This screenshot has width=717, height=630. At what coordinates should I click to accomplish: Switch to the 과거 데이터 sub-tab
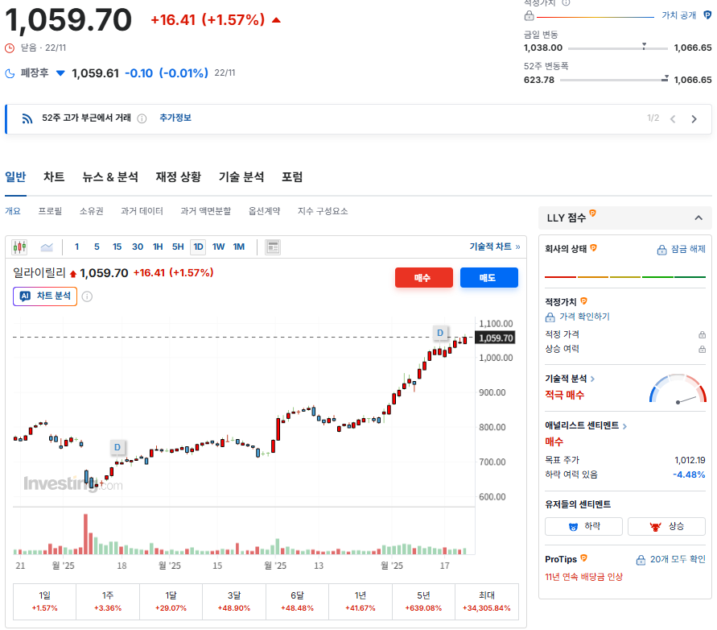pos(142,211)
